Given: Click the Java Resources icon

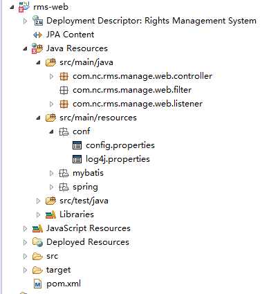Looking at the screenshot, I should [x=37, y=48].
